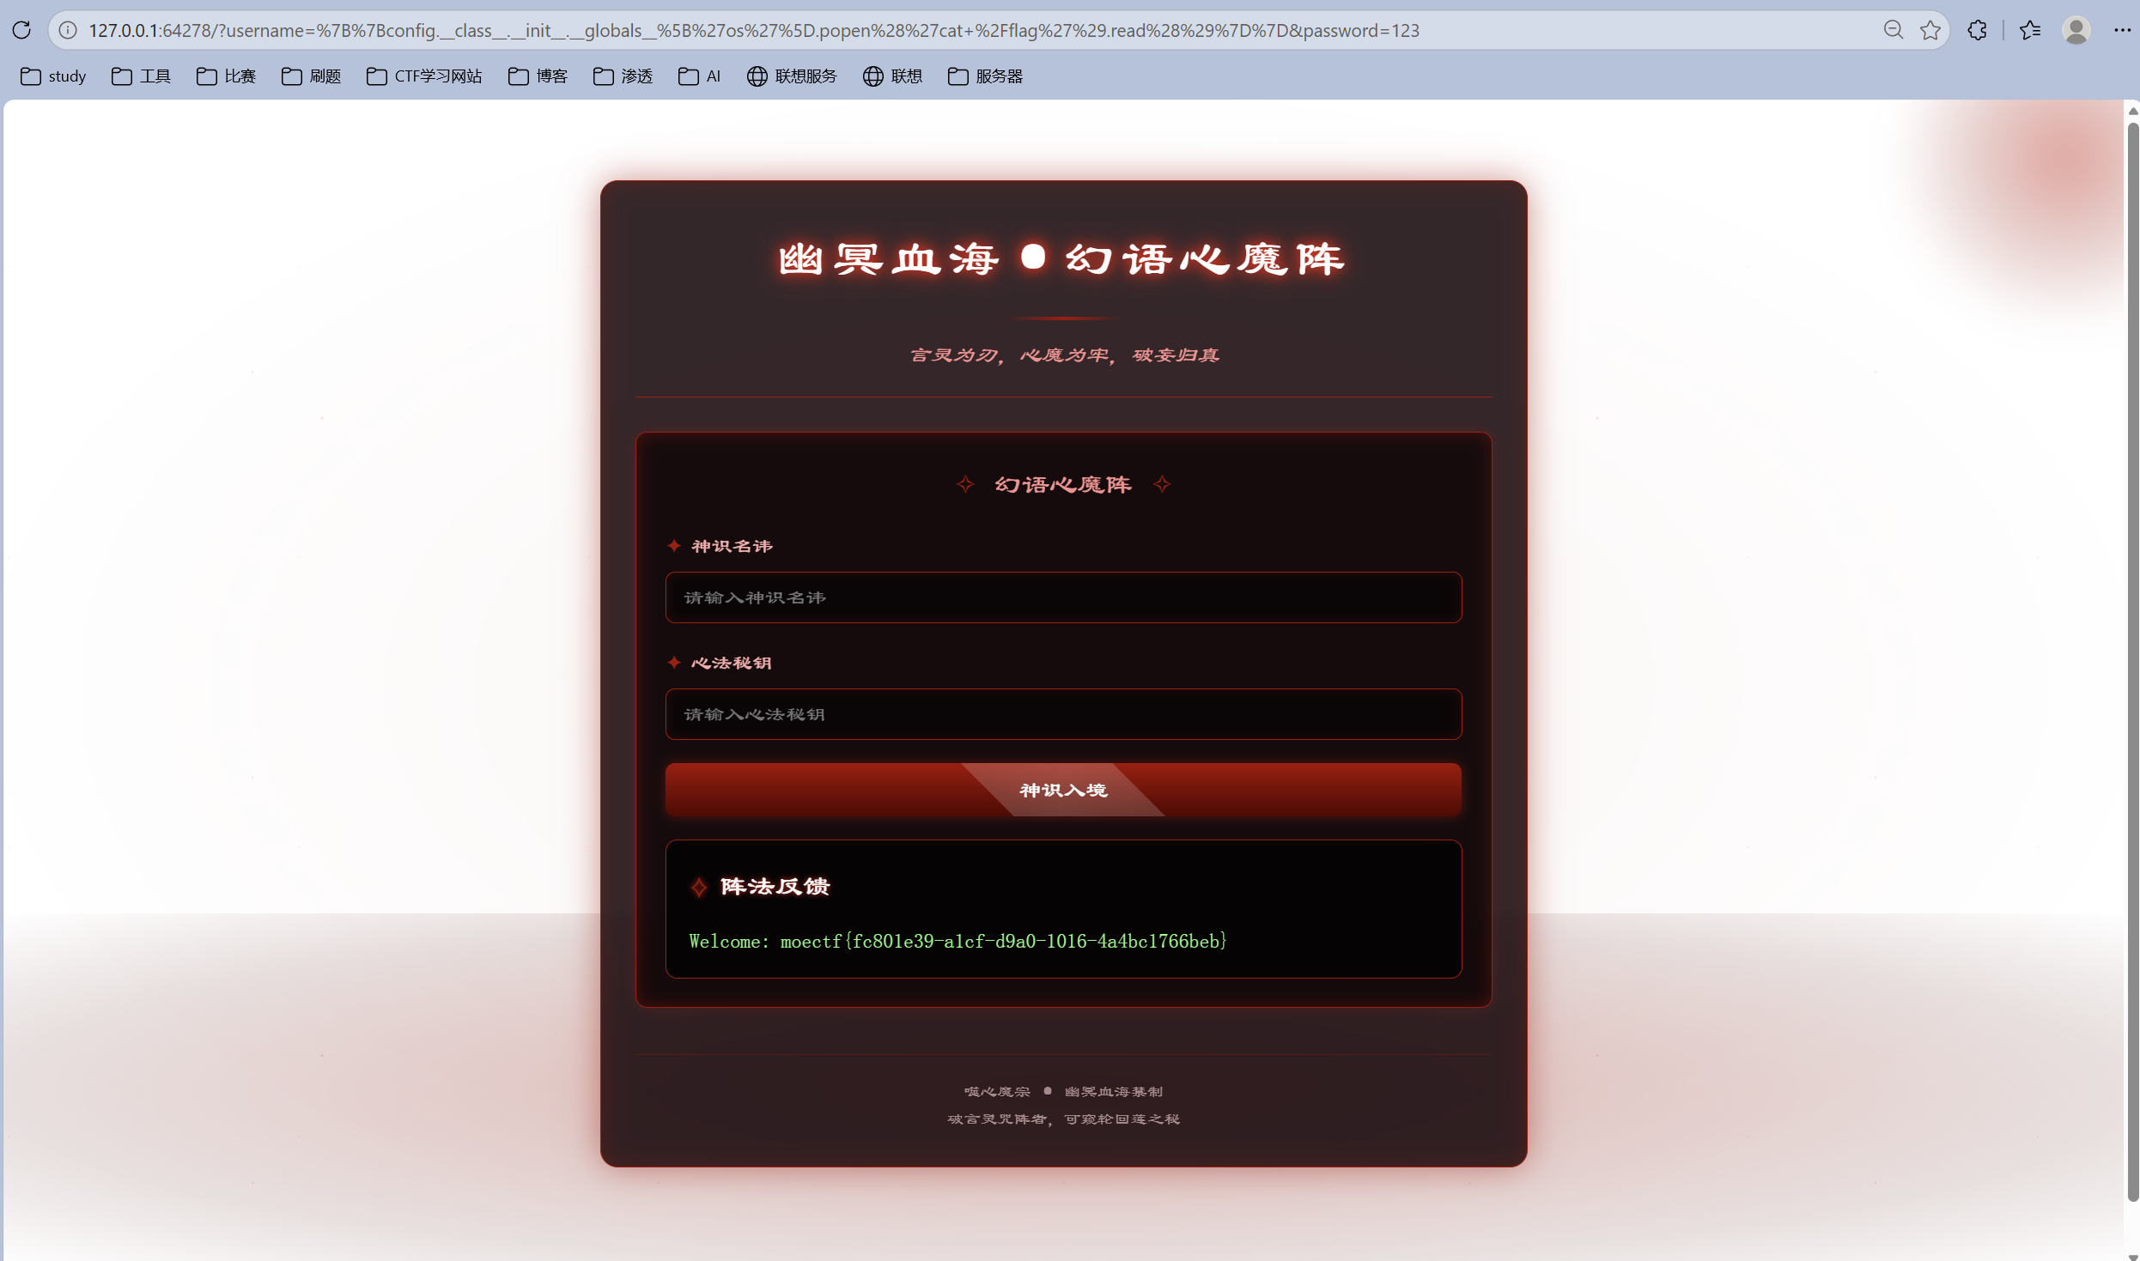Click the 噬心魔宗 footer text

click(997, 1092)
